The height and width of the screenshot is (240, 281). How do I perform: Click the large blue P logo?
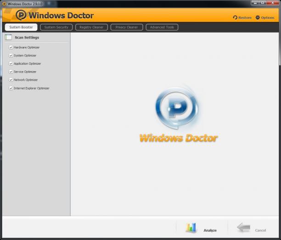(x=177, y=108)
